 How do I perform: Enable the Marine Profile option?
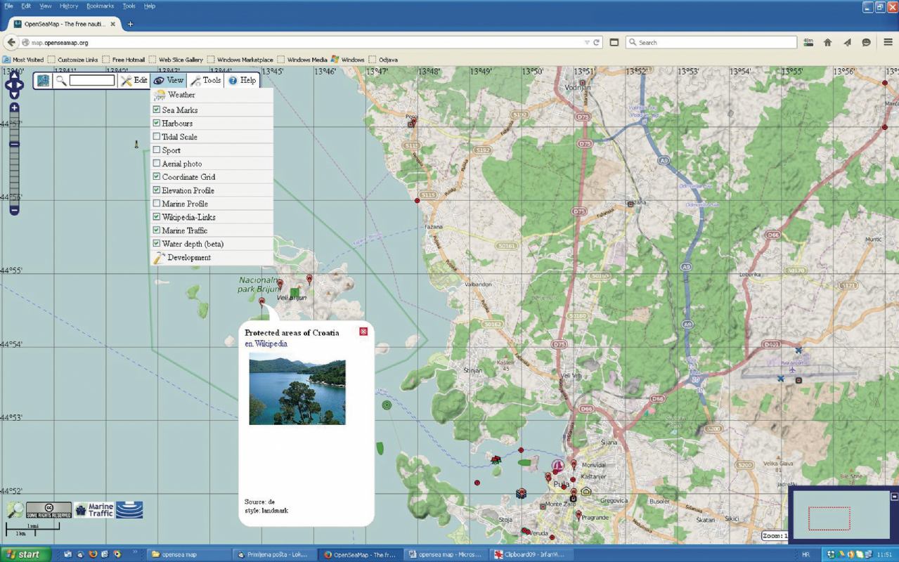(x=157, y=203)
